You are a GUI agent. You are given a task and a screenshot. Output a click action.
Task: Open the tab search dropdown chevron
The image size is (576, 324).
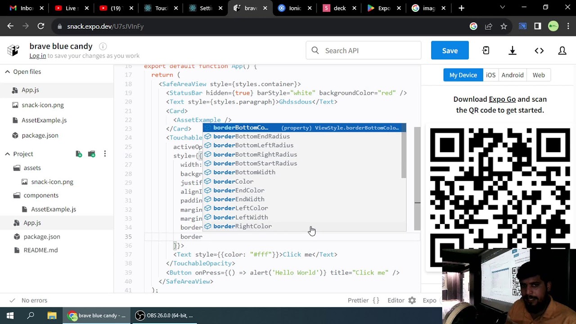click(x=503, y=8)
